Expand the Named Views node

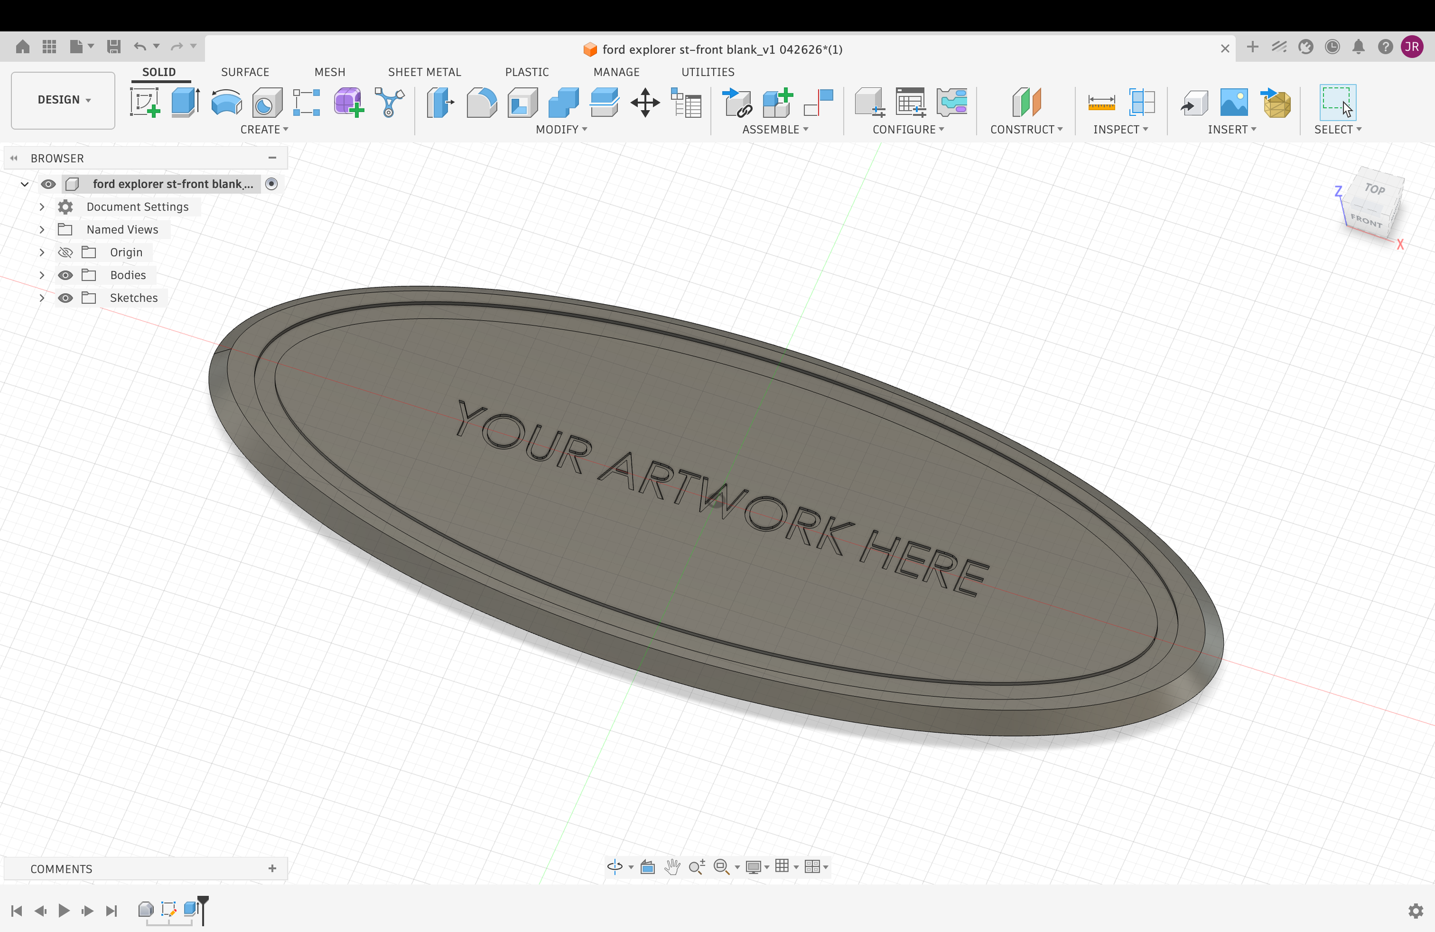click(41, 230)
